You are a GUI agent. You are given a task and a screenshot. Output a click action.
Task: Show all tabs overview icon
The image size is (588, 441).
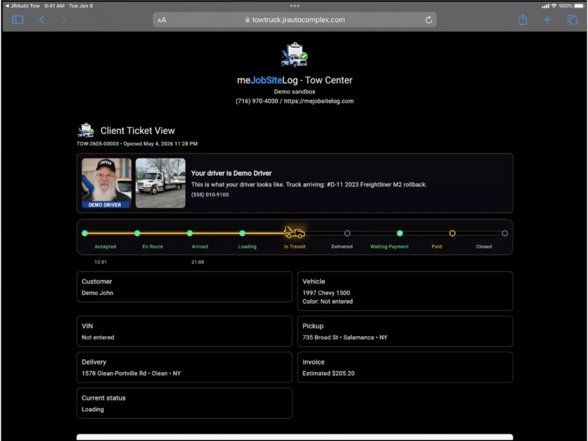click(572, 20)
